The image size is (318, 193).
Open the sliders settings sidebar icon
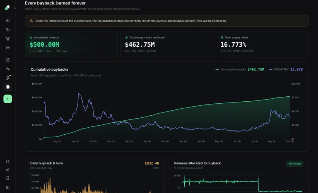coord(8,170)
